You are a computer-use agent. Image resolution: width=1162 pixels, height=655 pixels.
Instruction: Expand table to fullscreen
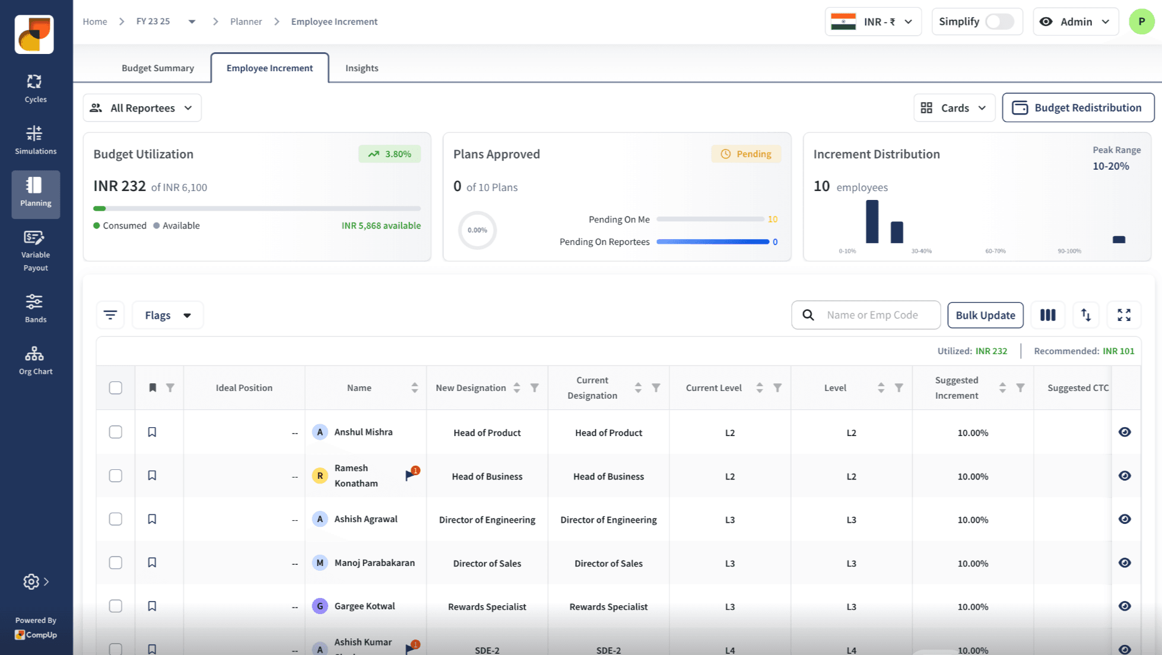pyautogui.click(x=1123, y=315)
